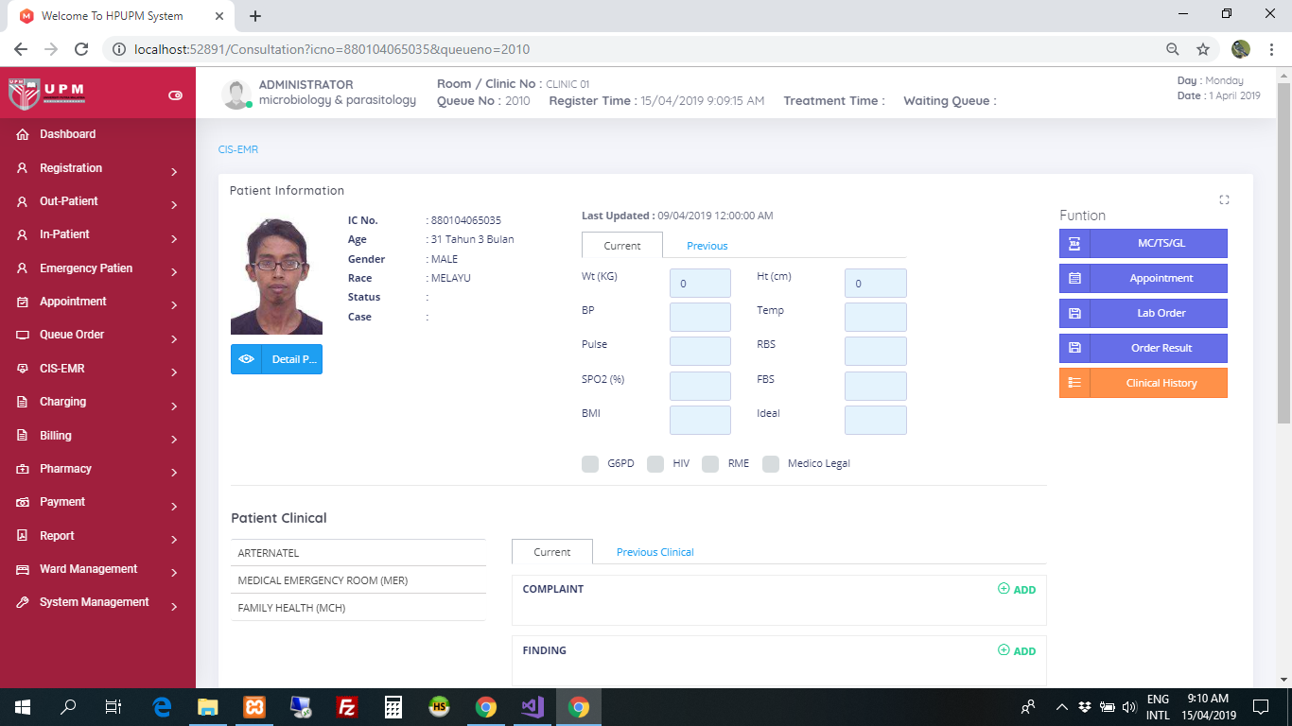This screenshot has width=1292, height=726.
Task: Expand the Registration sidebar menu
Action: [x=174, y=171]
